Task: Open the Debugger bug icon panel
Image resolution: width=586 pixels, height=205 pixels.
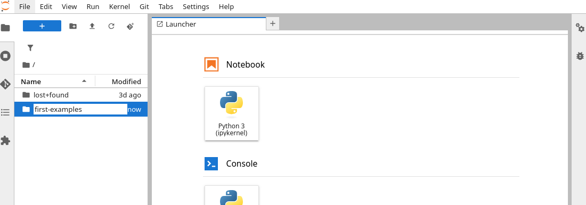Action: pos(580,56)
